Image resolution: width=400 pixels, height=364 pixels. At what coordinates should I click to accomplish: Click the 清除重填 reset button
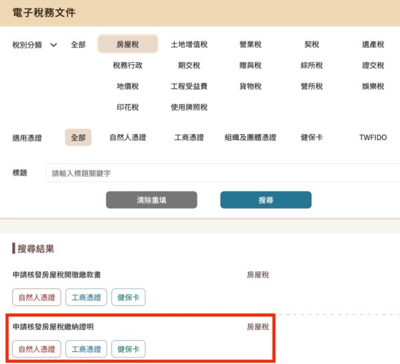(151, 200)
